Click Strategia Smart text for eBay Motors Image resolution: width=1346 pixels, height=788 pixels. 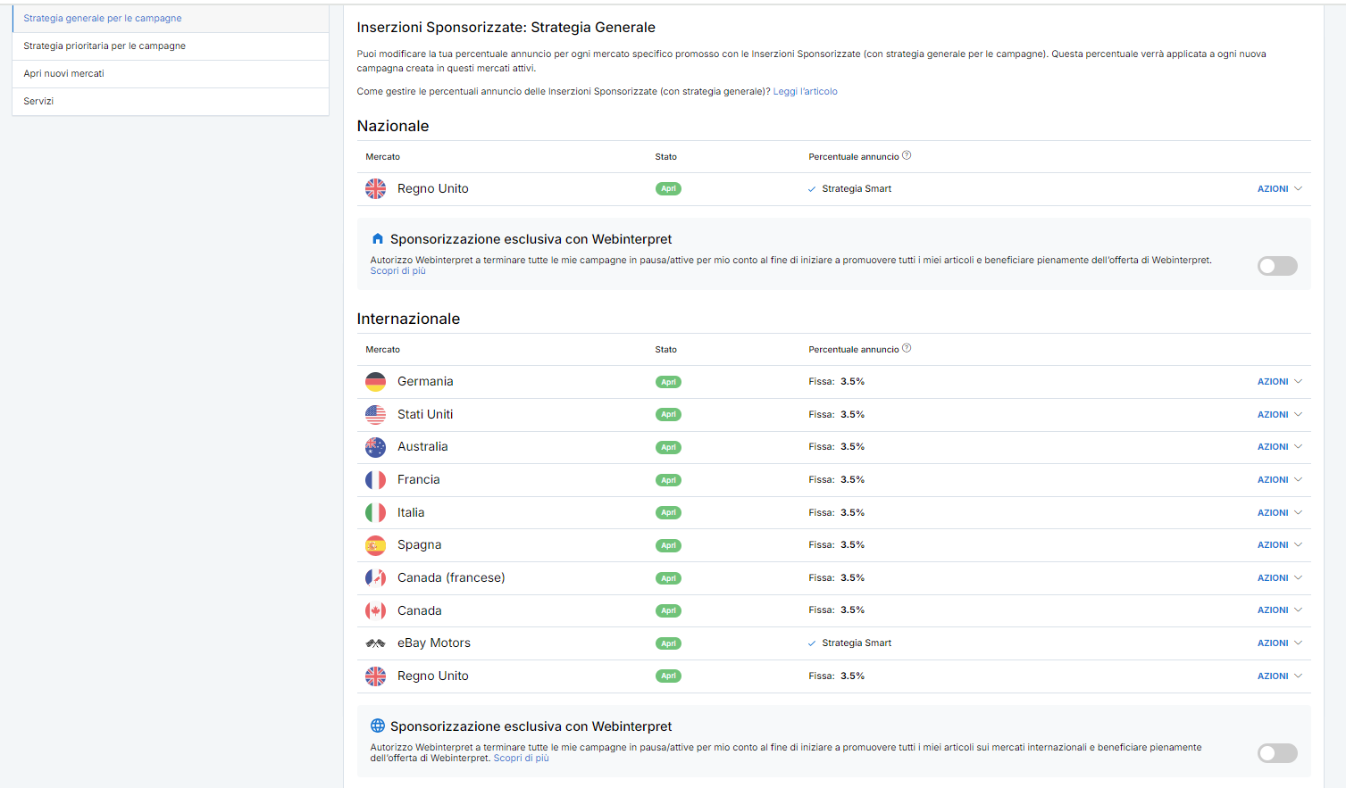click(857, 643)
